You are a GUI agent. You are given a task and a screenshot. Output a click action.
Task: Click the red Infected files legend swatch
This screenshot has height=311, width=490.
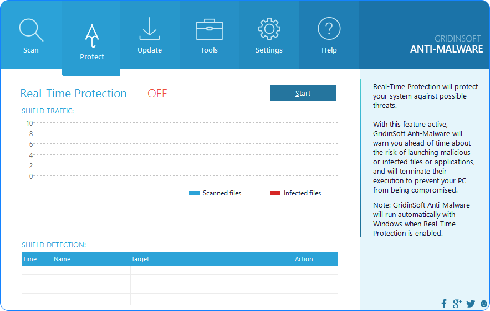pos(275,193)
